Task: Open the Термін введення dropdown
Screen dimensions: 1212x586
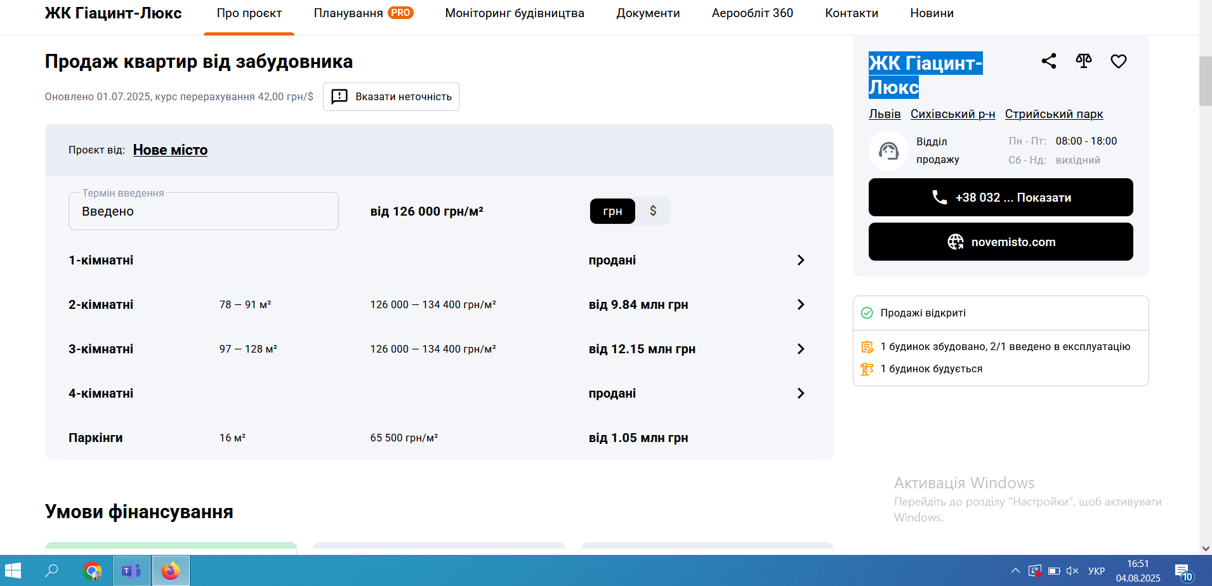Action: pyautogui.click(x=203, y=211)
